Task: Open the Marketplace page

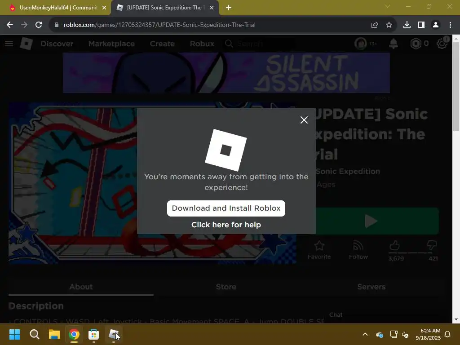Action: click(111, 44)
